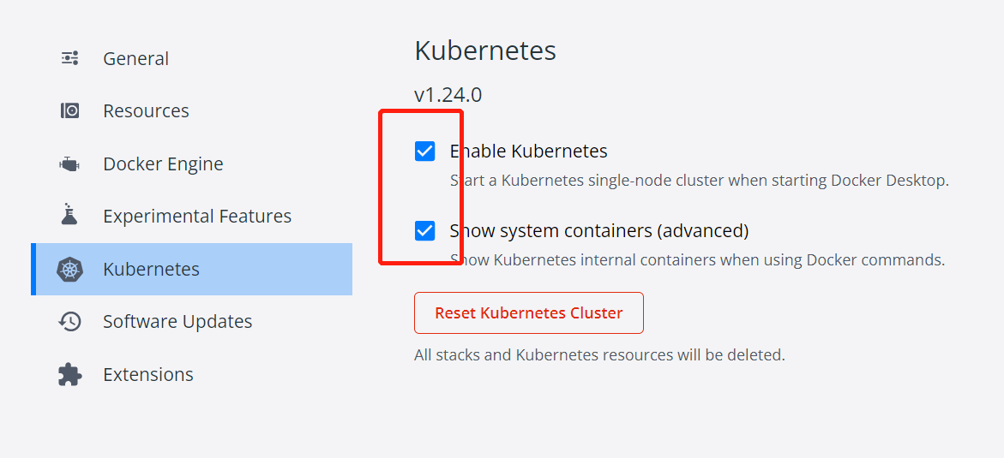
Task: Select the Kubernetes sidebar item
Action: (x=151, y=270)
